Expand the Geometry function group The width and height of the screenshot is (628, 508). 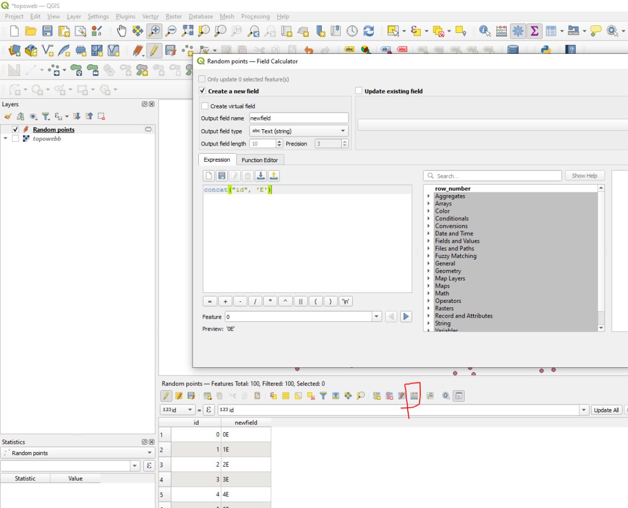429,271
